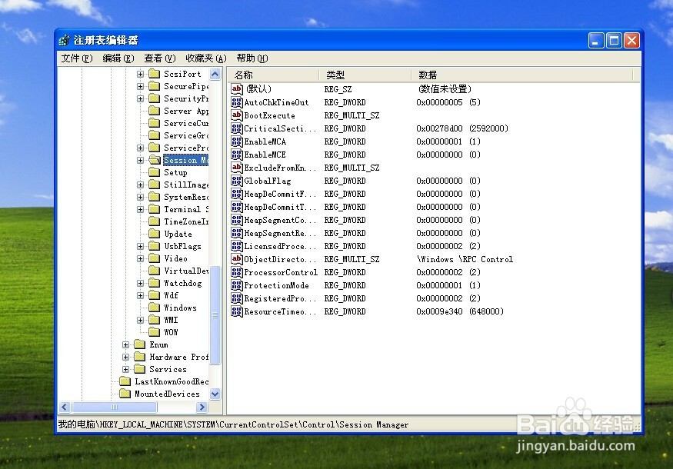Screen dimensions: 673x469
Task: Select the MountedDevices key in tree
Action: click(167, 394)
